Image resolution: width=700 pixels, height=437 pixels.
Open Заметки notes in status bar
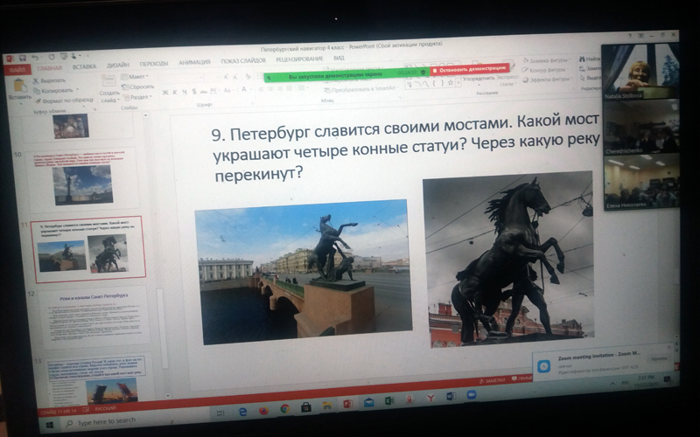coord(492,380)
